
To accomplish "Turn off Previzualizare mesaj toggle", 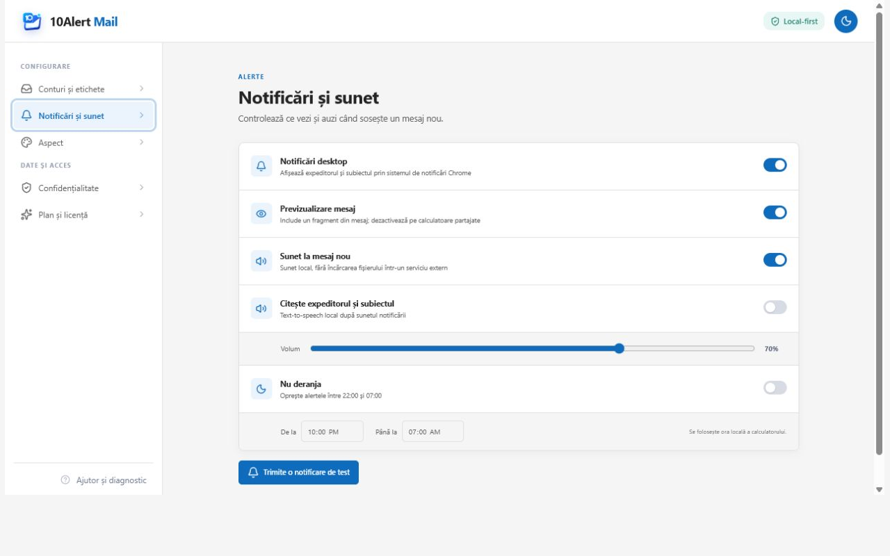I will click(775, 212).
